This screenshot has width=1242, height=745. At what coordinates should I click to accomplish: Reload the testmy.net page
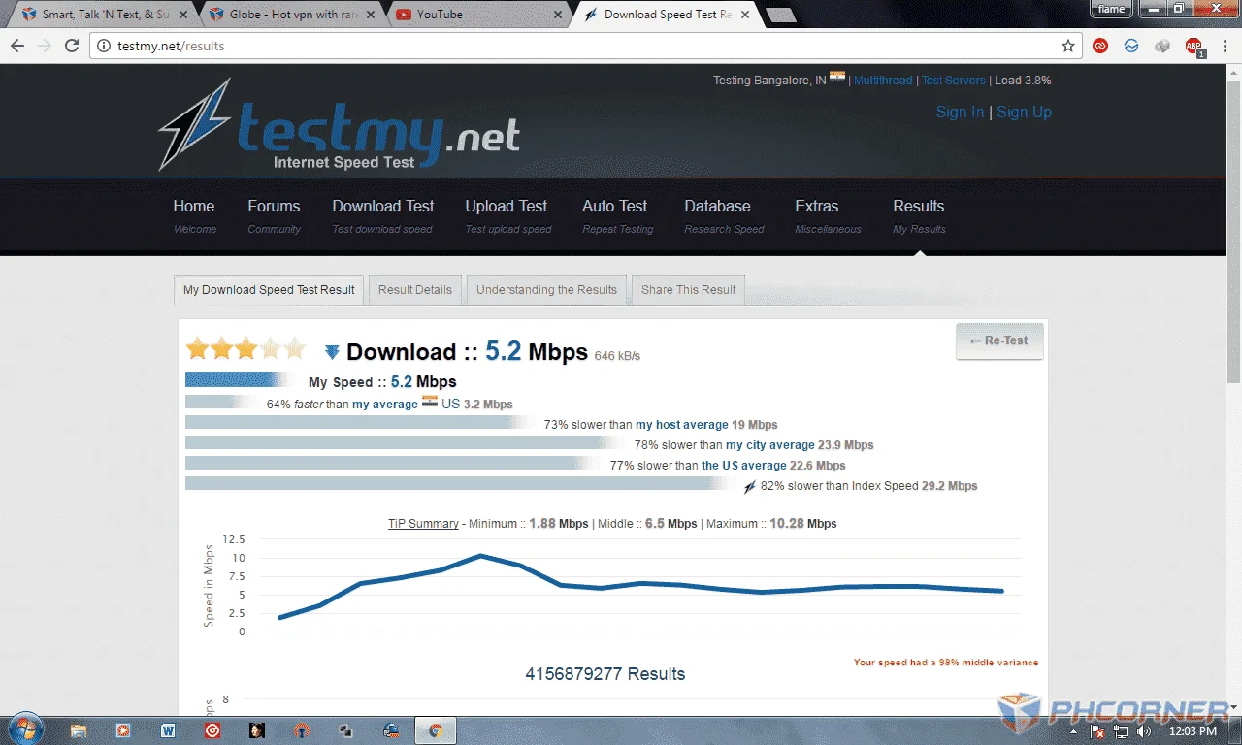click(72, 46)
